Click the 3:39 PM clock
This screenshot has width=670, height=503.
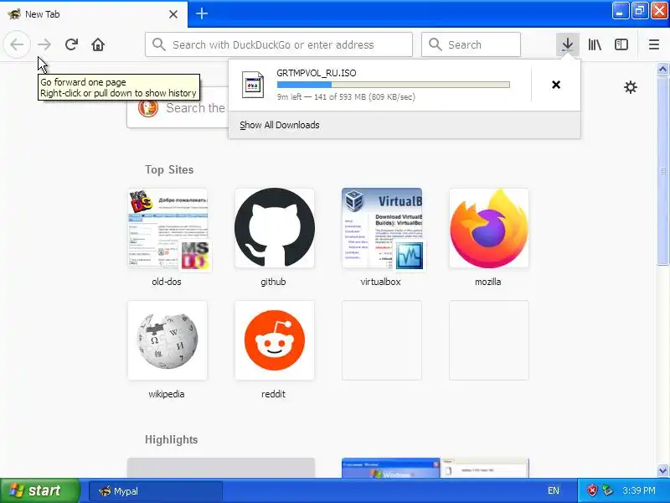click(639, 490)
